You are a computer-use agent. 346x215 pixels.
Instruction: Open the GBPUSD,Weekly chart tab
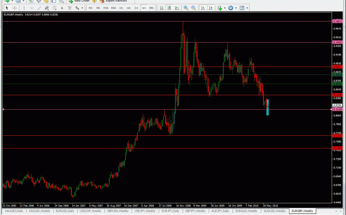click(117, 211)
